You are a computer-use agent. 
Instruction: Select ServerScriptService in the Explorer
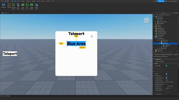[162, 34]
